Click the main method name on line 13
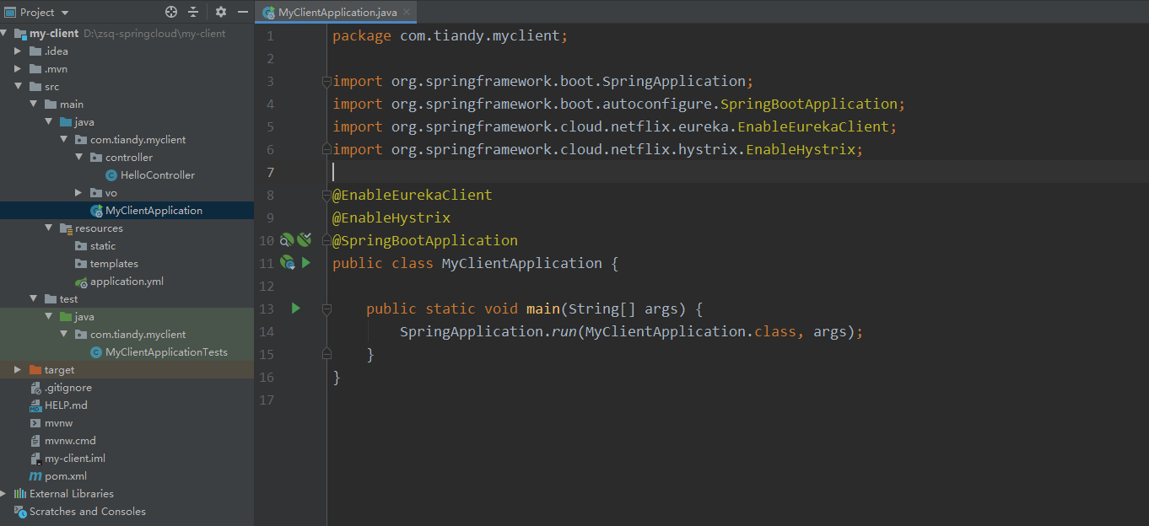The image size is (1149, 526). (x=543, y=309)
